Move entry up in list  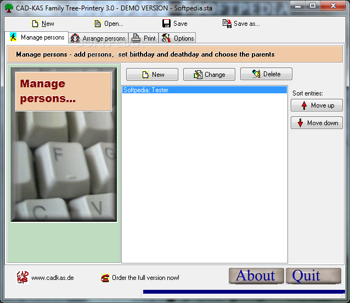click(x=317, y=105)
